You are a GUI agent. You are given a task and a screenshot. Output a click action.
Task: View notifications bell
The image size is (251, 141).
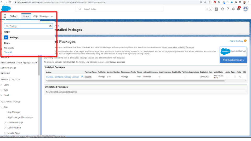[x=238, y=9]
